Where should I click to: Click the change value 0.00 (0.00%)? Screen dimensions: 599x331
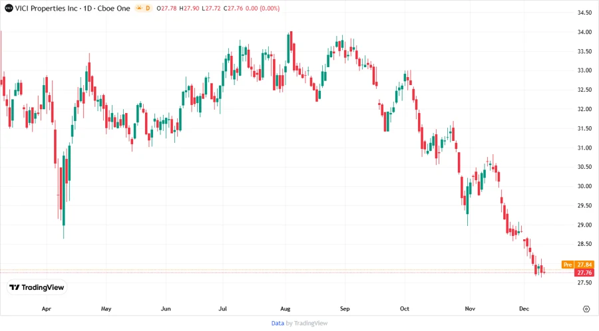tap(262, 8)
